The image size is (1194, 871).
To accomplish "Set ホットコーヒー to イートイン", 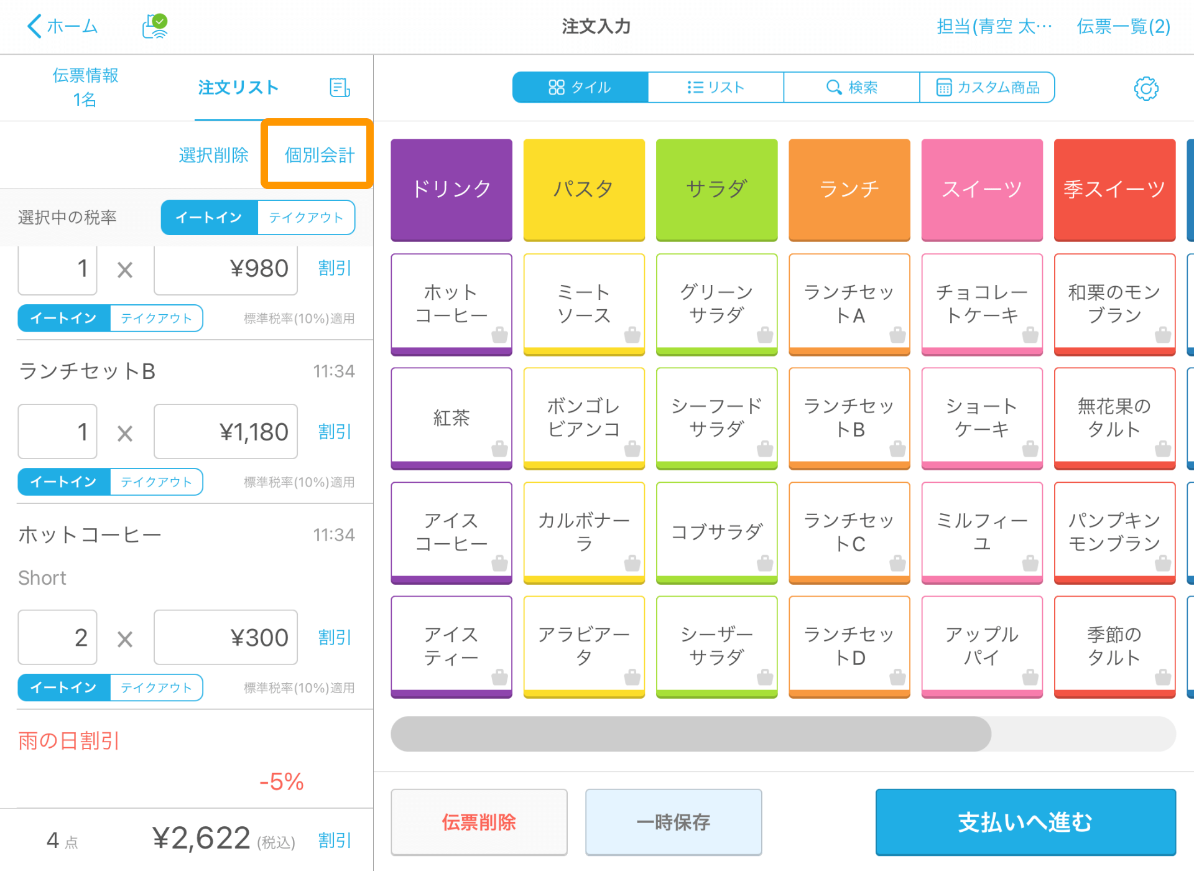I will coord(64,687).
